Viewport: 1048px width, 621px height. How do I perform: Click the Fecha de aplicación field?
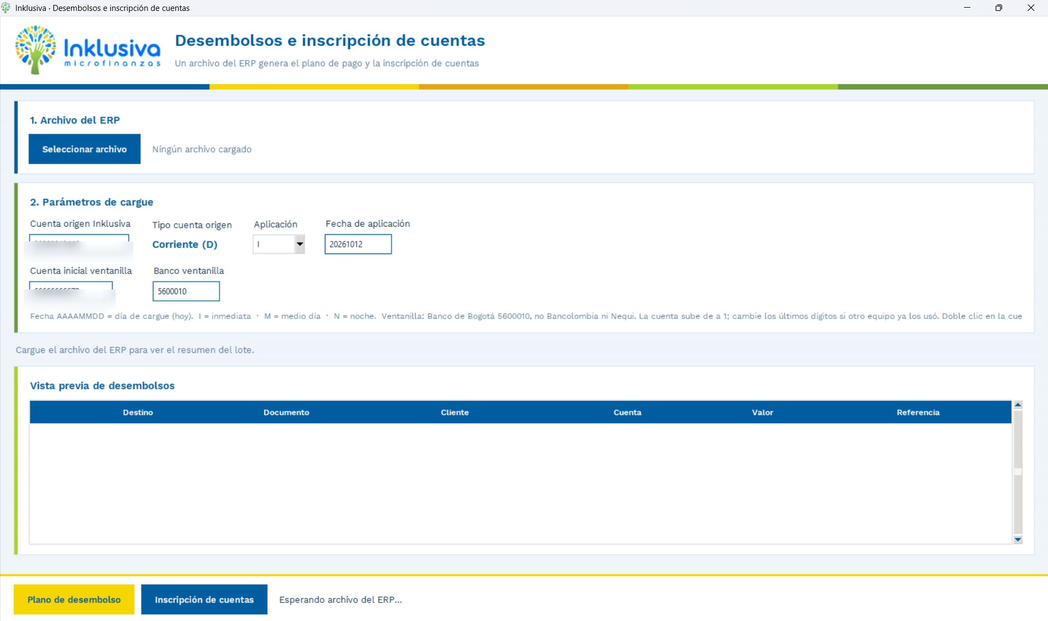pos(358,244)
